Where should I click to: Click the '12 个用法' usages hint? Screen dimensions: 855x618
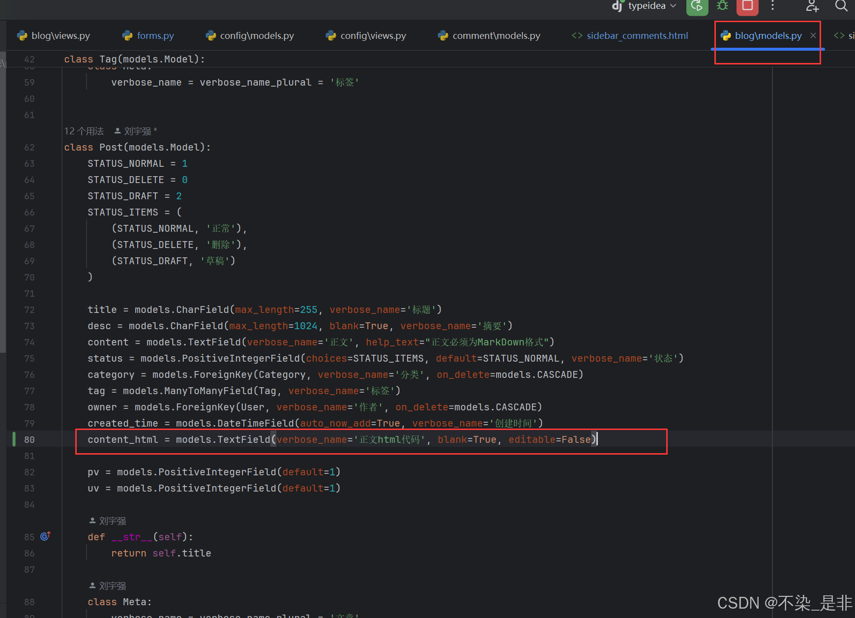click(84, 131)
